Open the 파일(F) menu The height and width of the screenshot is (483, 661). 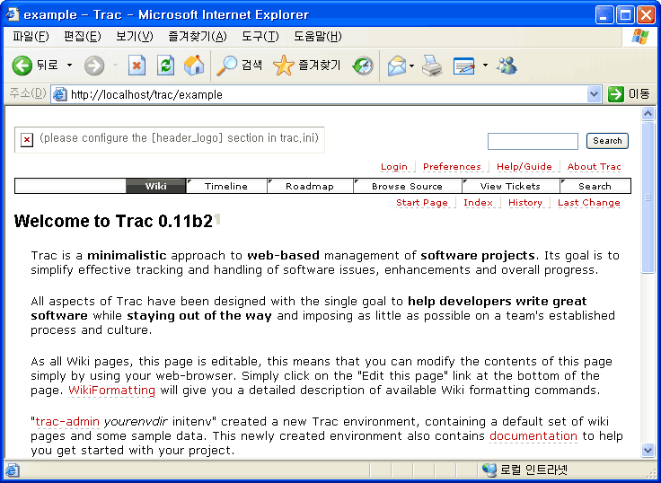[x=31, y=37]
